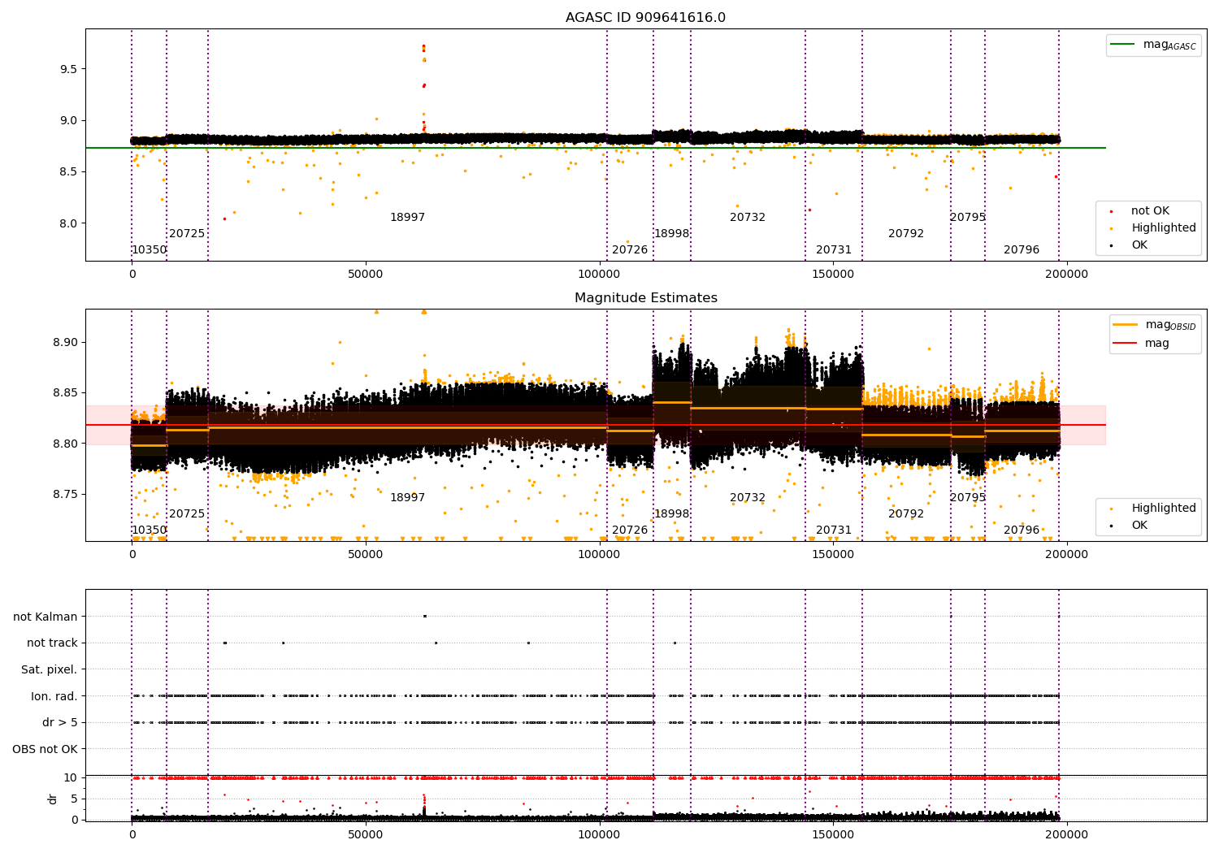This screenshot has height=853, width=1219.
Task: Click the 8.85 y-axis tick label
Action: (x=65, y=393)
